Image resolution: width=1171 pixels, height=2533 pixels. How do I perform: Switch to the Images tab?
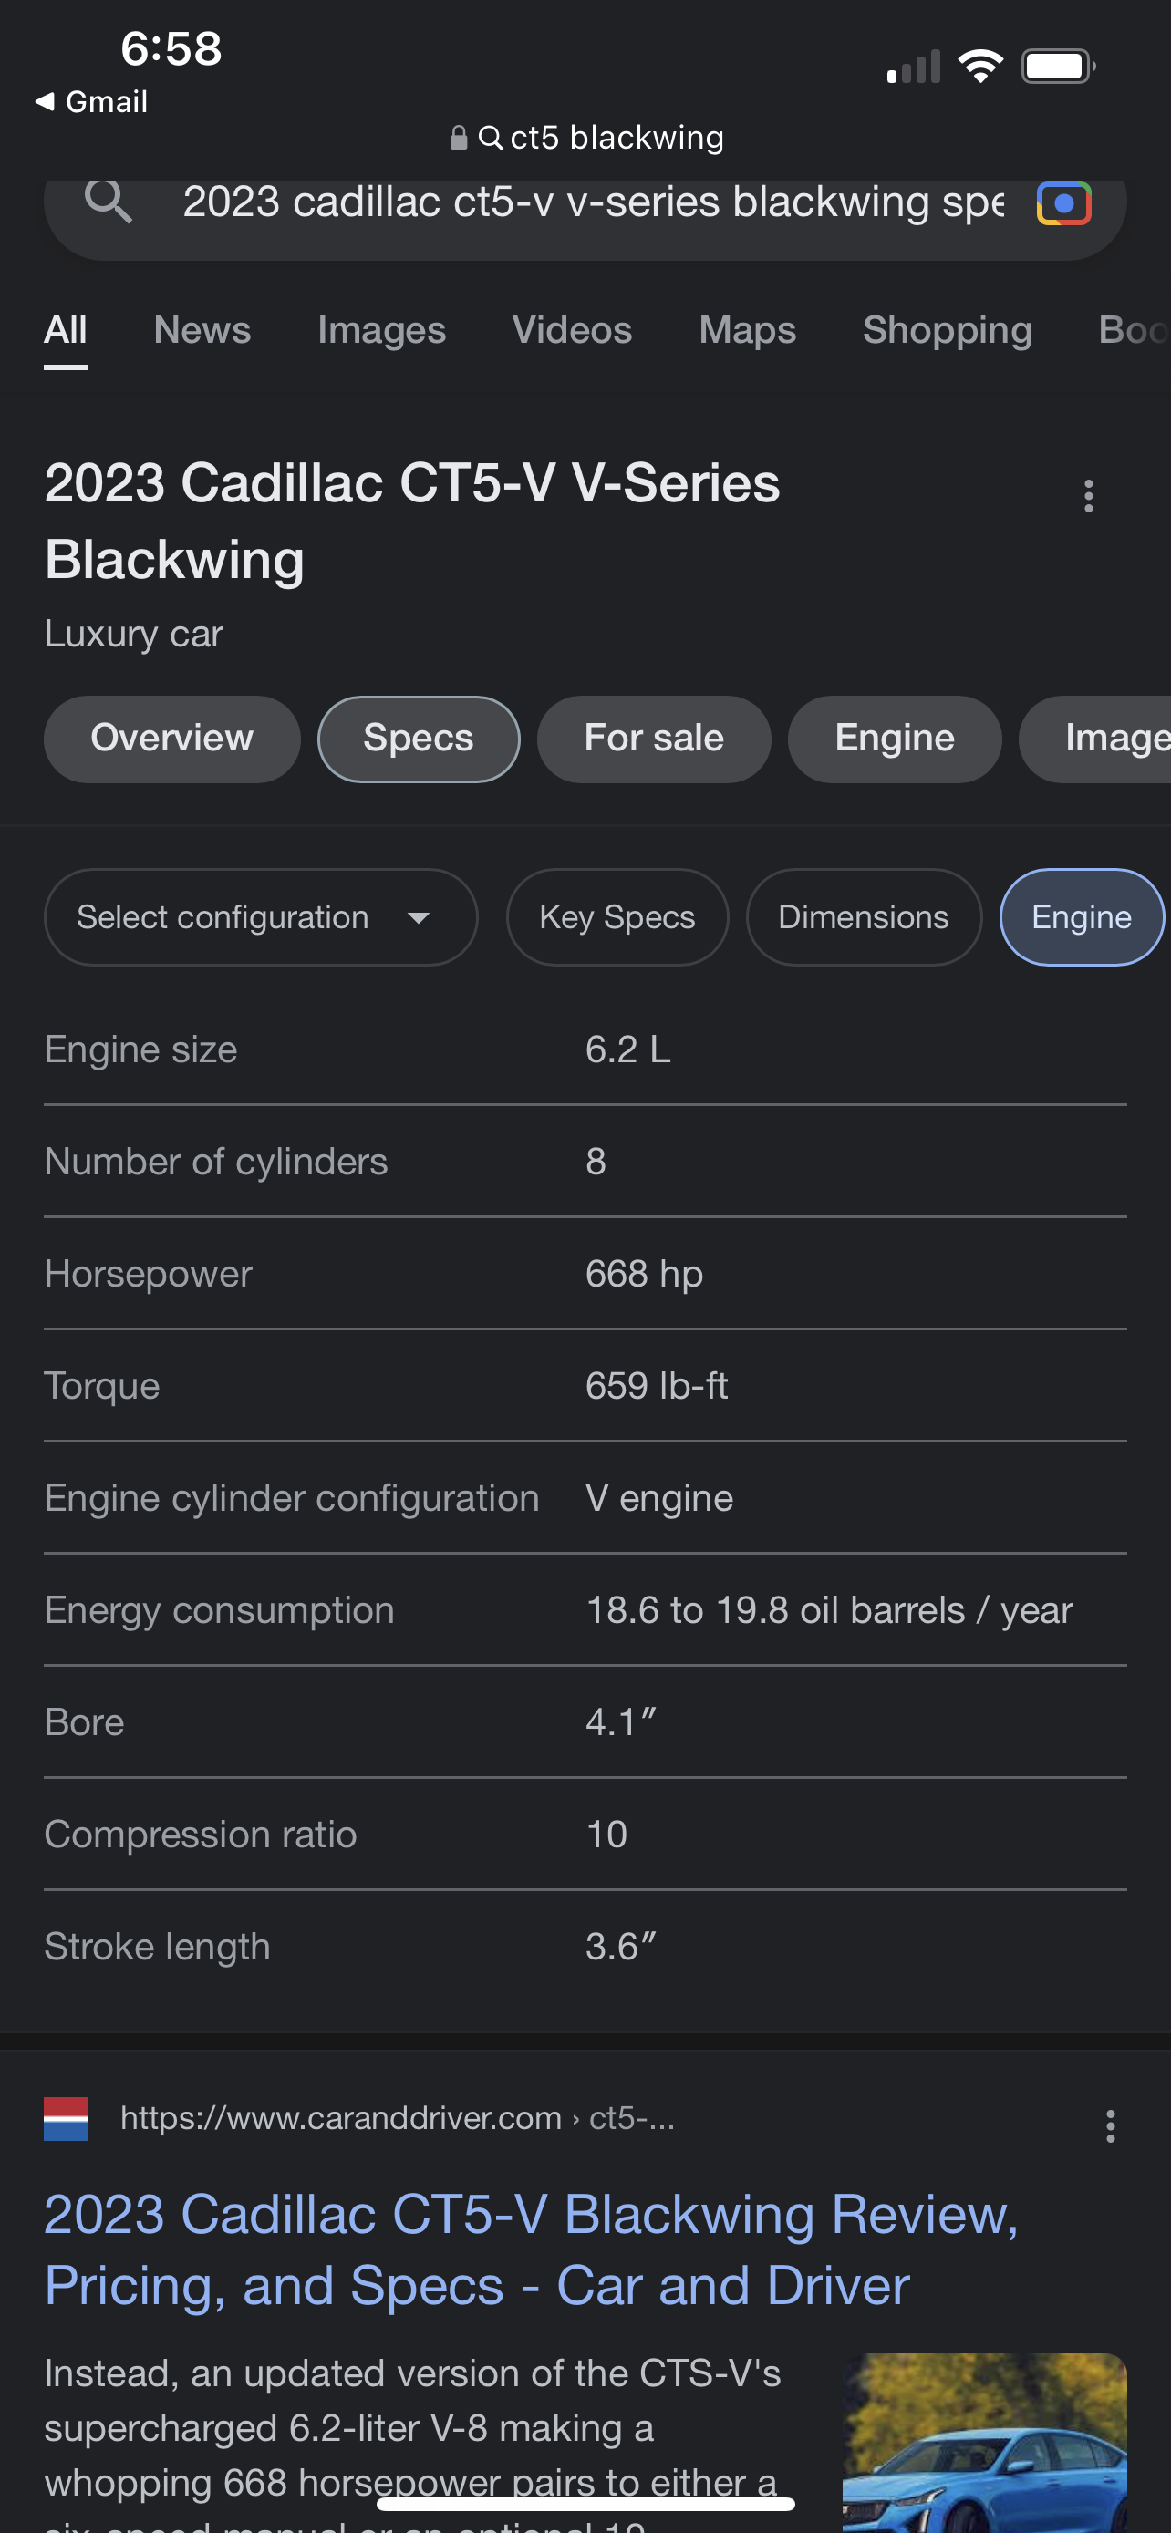tap(381, 330)
